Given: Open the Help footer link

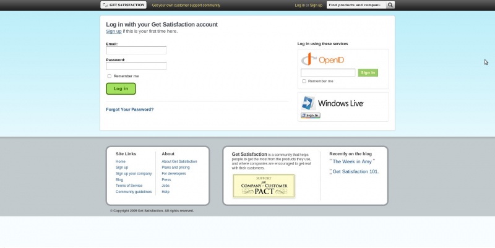Looking at the screenshot, I should [x=165, y=192].
